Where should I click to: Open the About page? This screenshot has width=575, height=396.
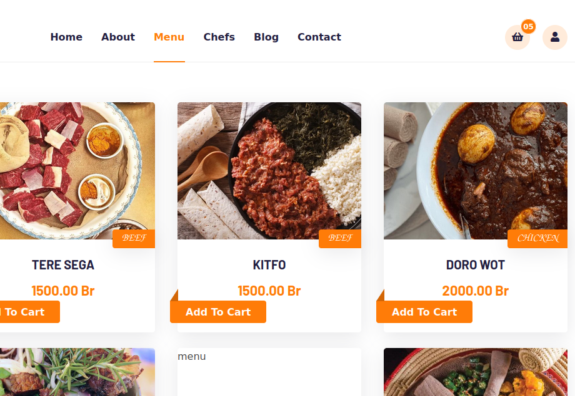click(x=118, y=37)
